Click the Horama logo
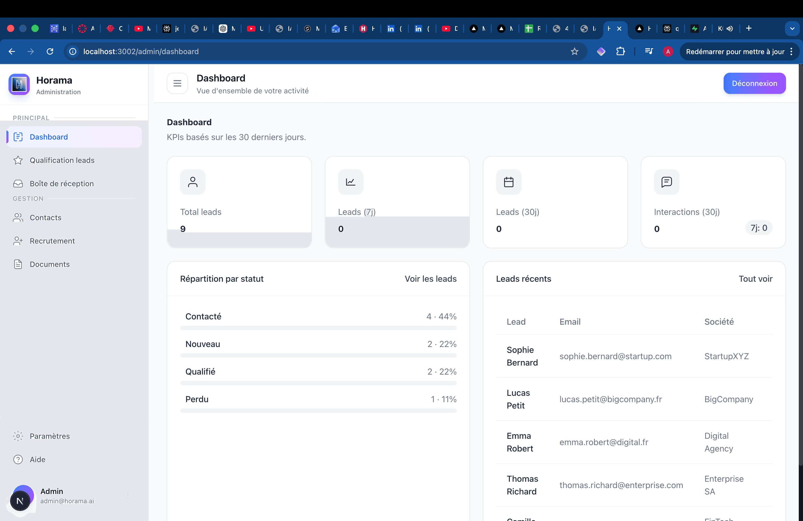Viewport: 803px width, 521px height. [x=19, y=84]
